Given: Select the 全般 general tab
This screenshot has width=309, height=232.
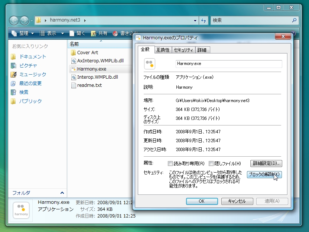Looking at the screenshot, I should point(145,49).
